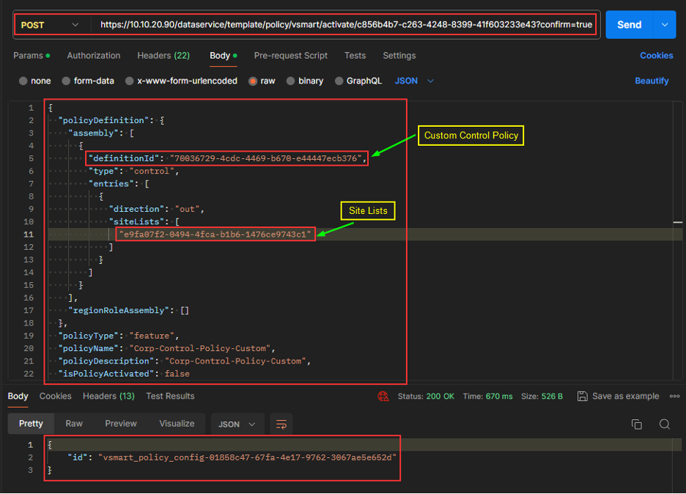Image resolution: width=686 pixels, height=494 pixels.
Task: Open the three-dot more options menu
Action: click(x=674, y=397)
